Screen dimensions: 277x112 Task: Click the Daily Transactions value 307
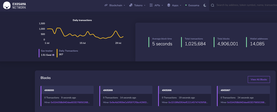61,54
